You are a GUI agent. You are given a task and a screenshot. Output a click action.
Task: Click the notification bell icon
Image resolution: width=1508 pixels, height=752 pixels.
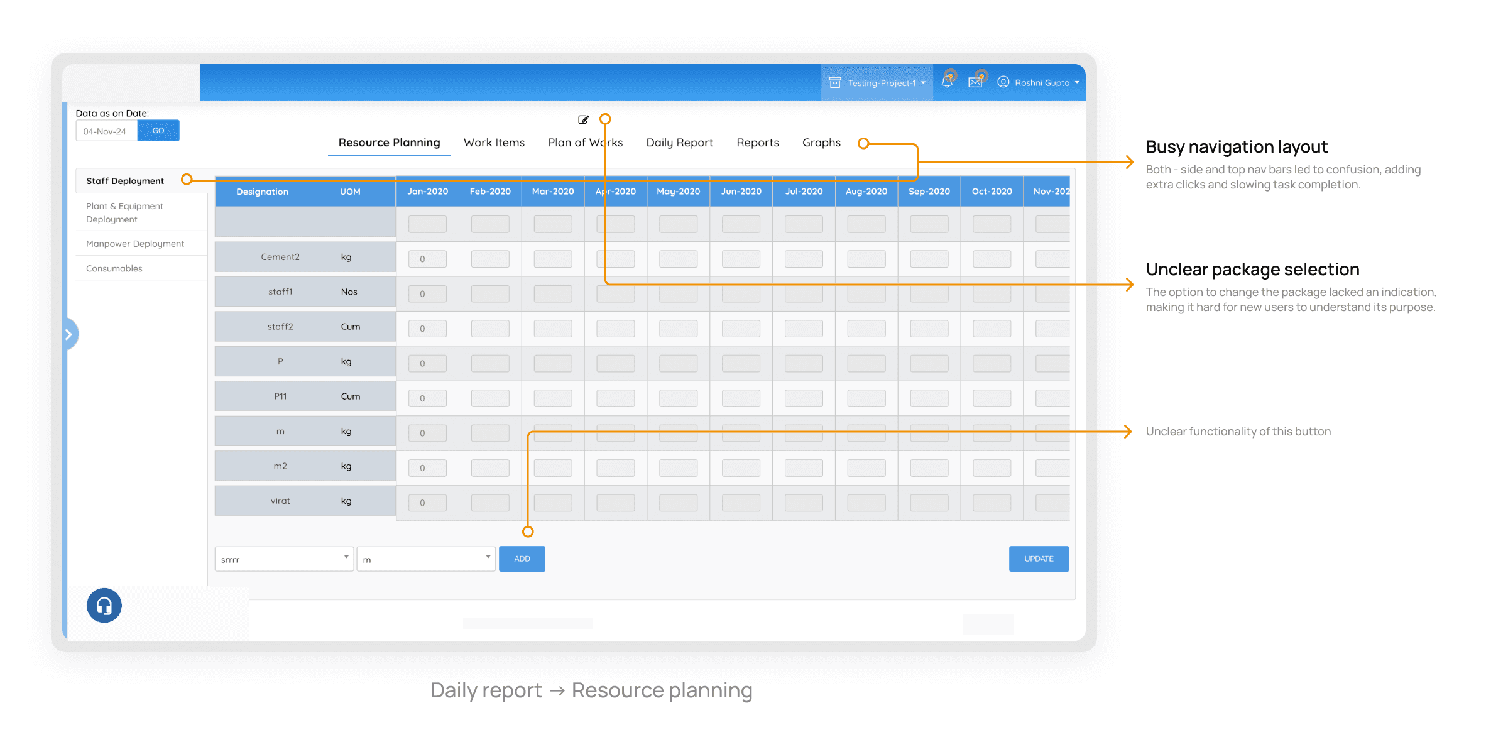[947, 82]
